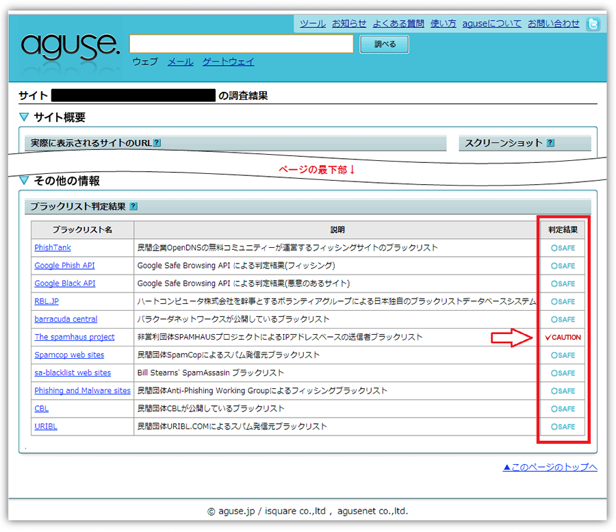Screen dimensions: 616x532
Task: Open the Twitter bird icon
Action: tap(593, 24)
